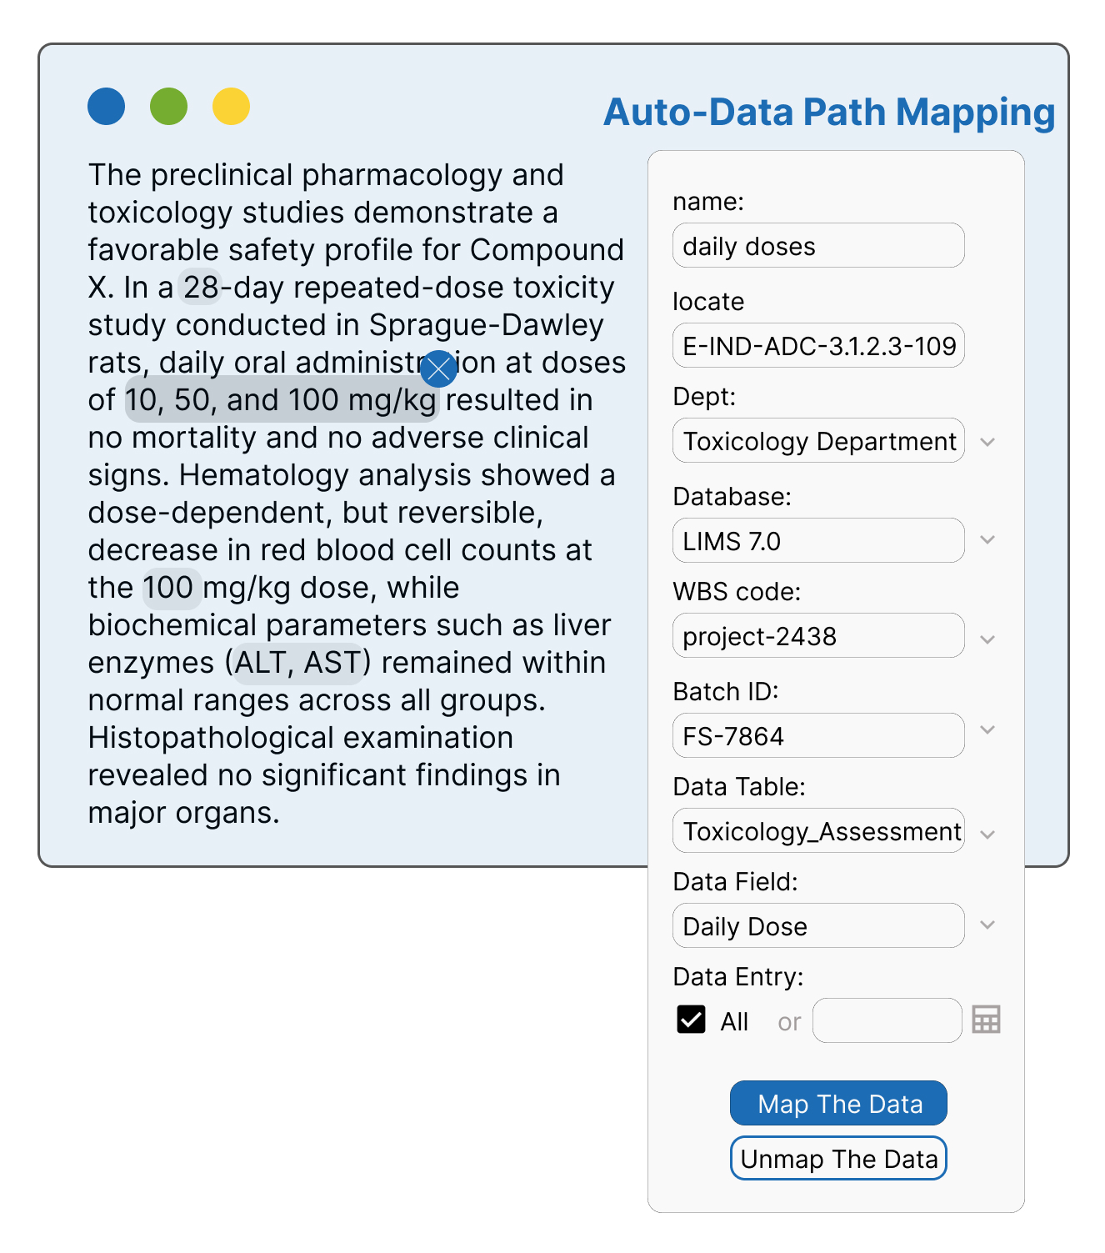Viewport: 1105px width, 1253px height.
Task: Click the empty Data Entry text box
Action: (x=886, y=1020)
